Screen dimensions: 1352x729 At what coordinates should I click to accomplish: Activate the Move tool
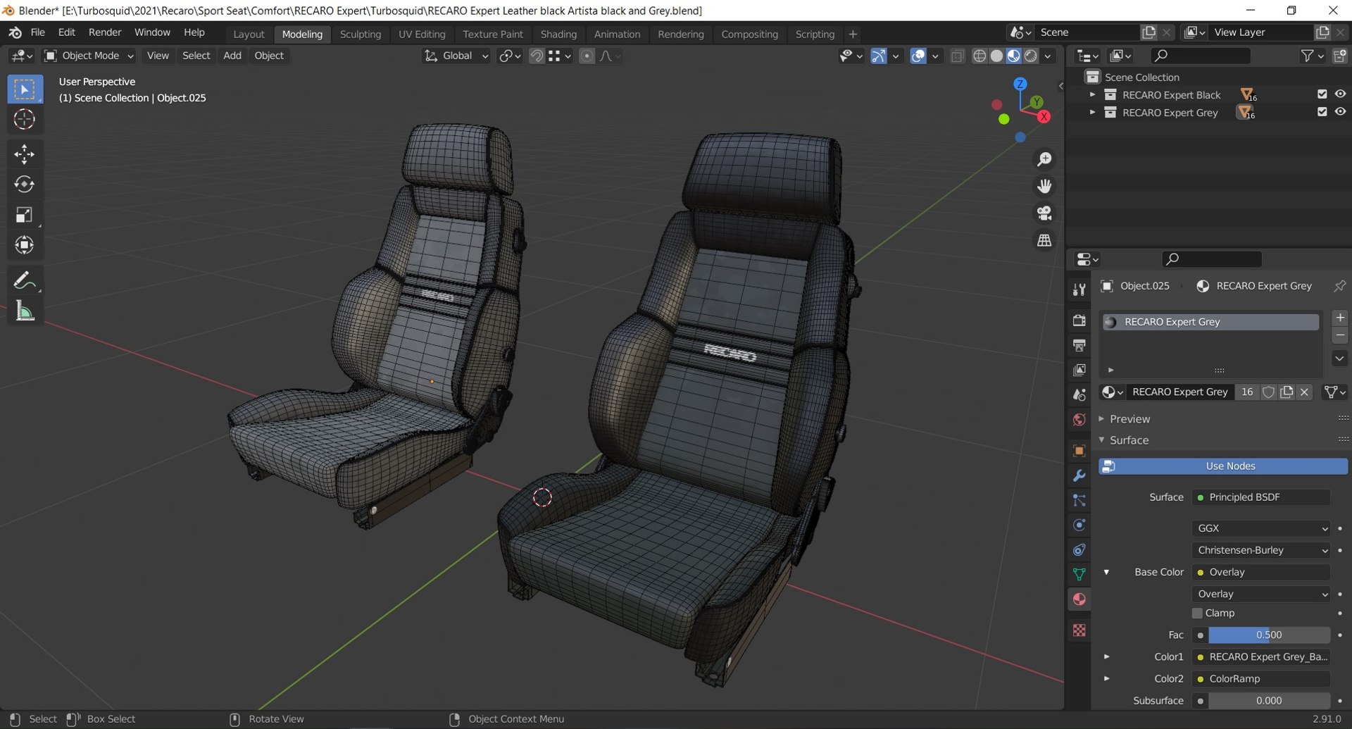[25, 154]
